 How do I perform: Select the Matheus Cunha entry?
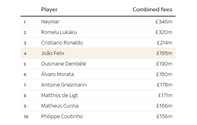click(x=60, y=106)
